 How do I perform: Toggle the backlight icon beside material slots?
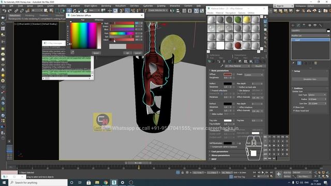tap(265, 21)
